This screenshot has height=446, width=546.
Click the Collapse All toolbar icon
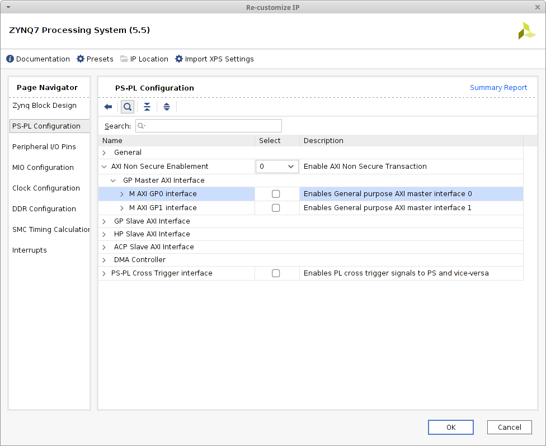[x=147, y=107]
